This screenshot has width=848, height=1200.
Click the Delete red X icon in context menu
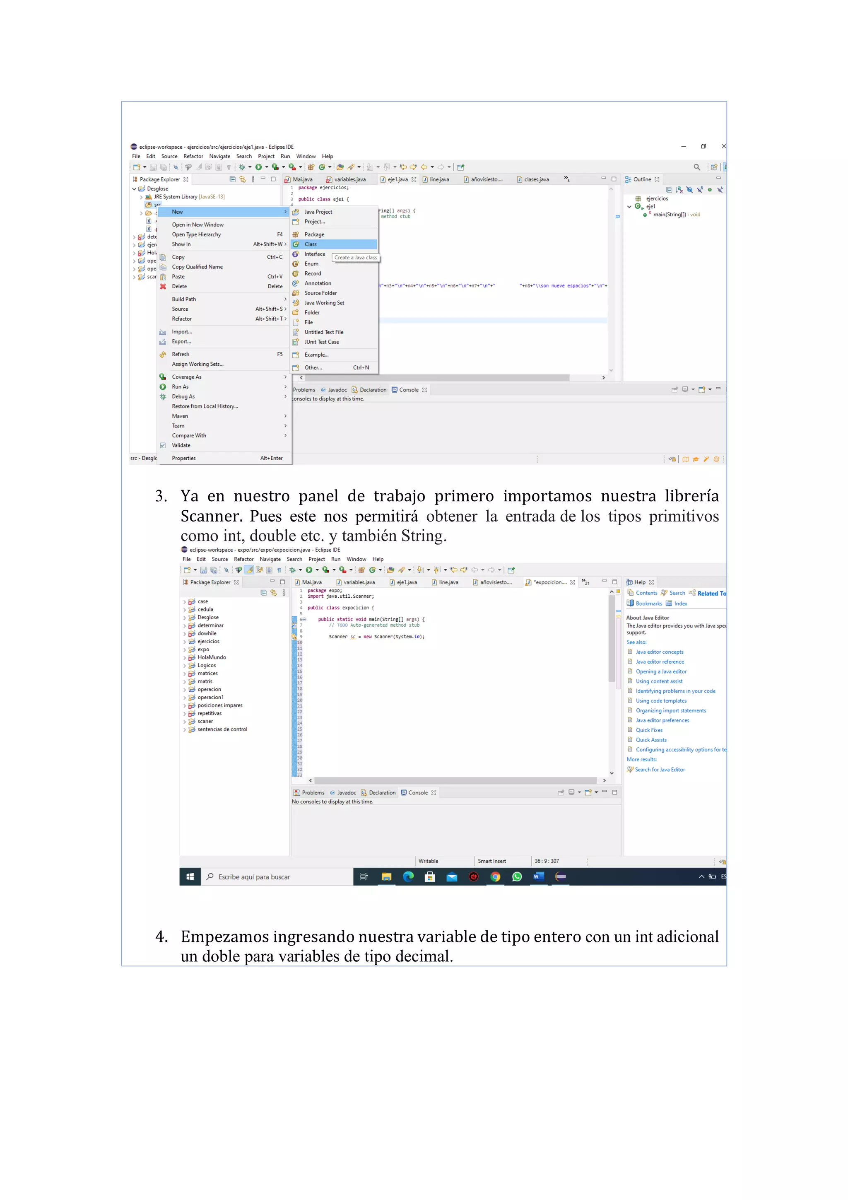[x=163, y=286]
